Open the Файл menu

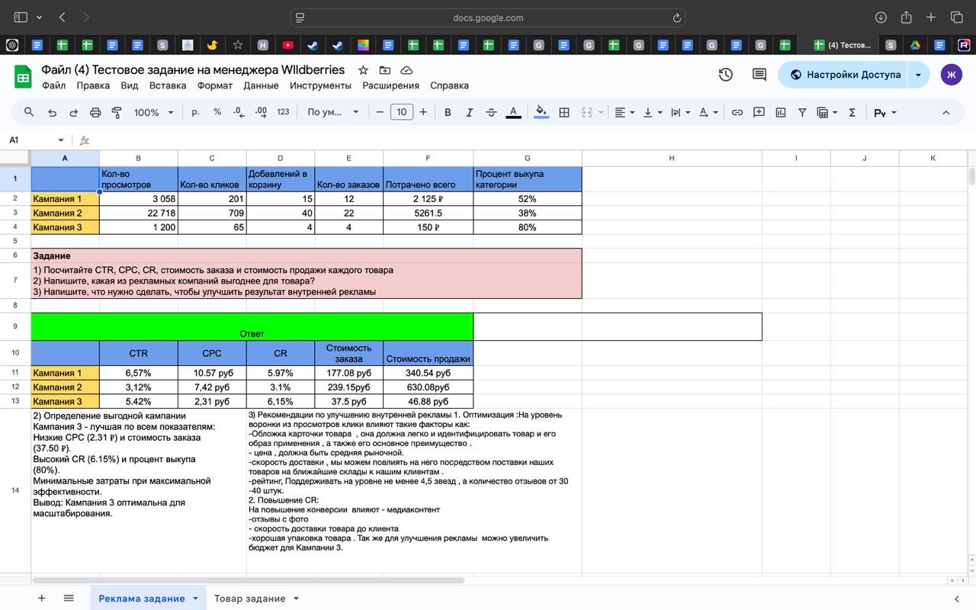tap(53, 85)
